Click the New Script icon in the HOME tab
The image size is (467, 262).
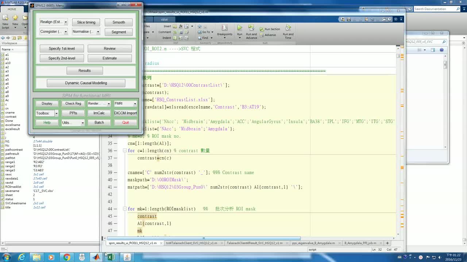point(5,18)
